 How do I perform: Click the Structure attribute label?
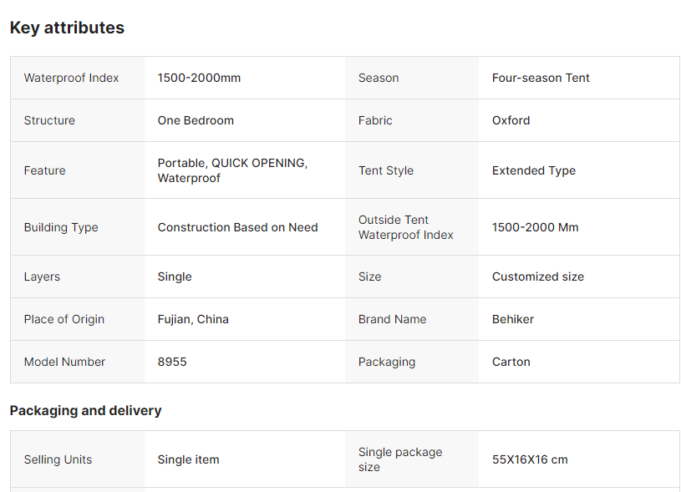[x=49, y=120]
